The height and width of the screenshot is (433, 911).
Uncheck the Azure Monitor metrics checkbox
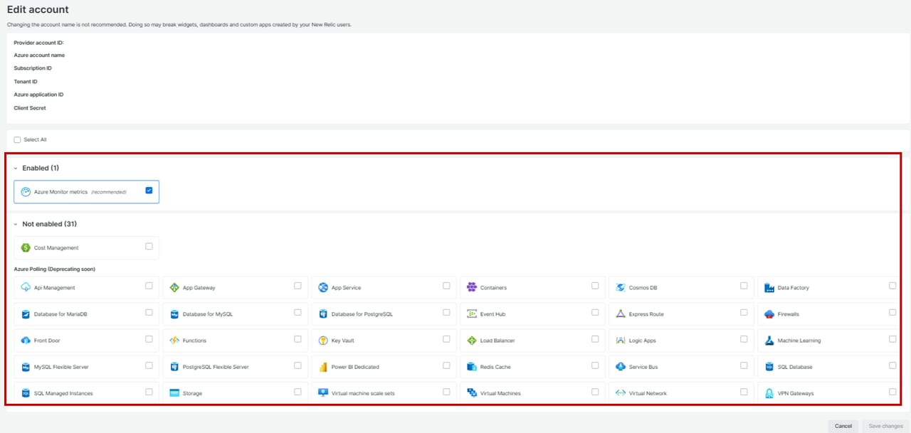(x=149, y=191)
